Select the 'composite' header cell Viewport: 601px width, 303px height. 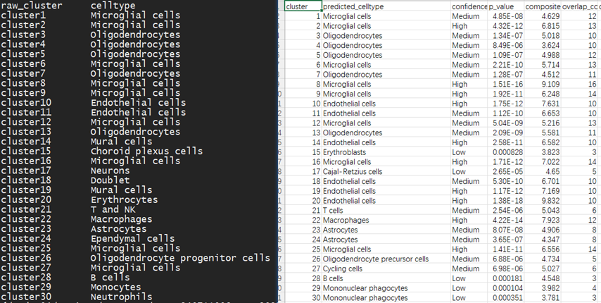click(x=543, y=6)
